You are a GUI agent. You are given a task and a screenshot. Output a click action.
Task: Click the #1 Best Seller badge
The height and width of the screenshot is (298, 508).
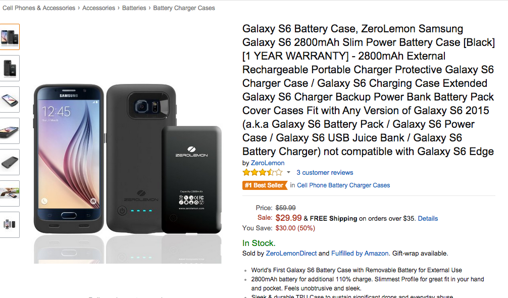click(264, 185)
